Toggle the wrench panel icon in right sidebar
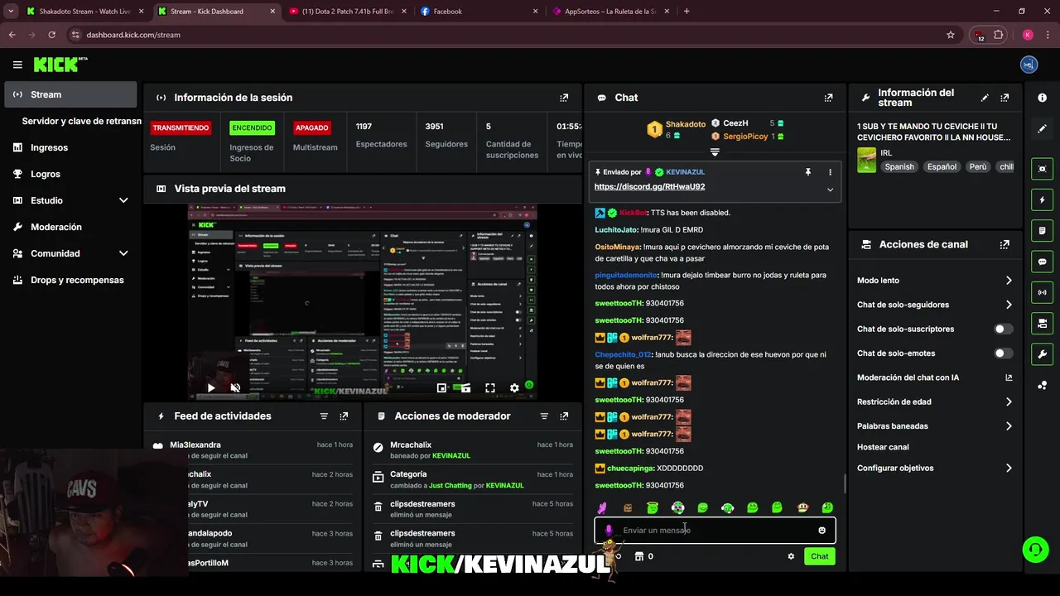1060x596 pixels. pos(1042,354)
